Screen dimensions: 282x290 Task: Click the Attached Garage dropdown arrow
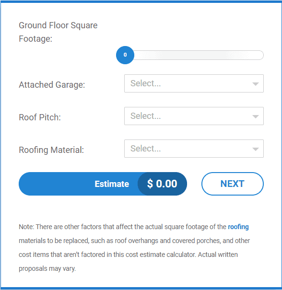click(x=256, y=84)
